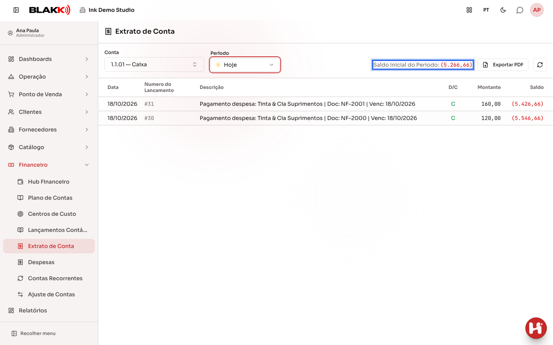Open Contas Recorrentes
Viewport: 553px width, 345px height.
click(x=49, y=278)
